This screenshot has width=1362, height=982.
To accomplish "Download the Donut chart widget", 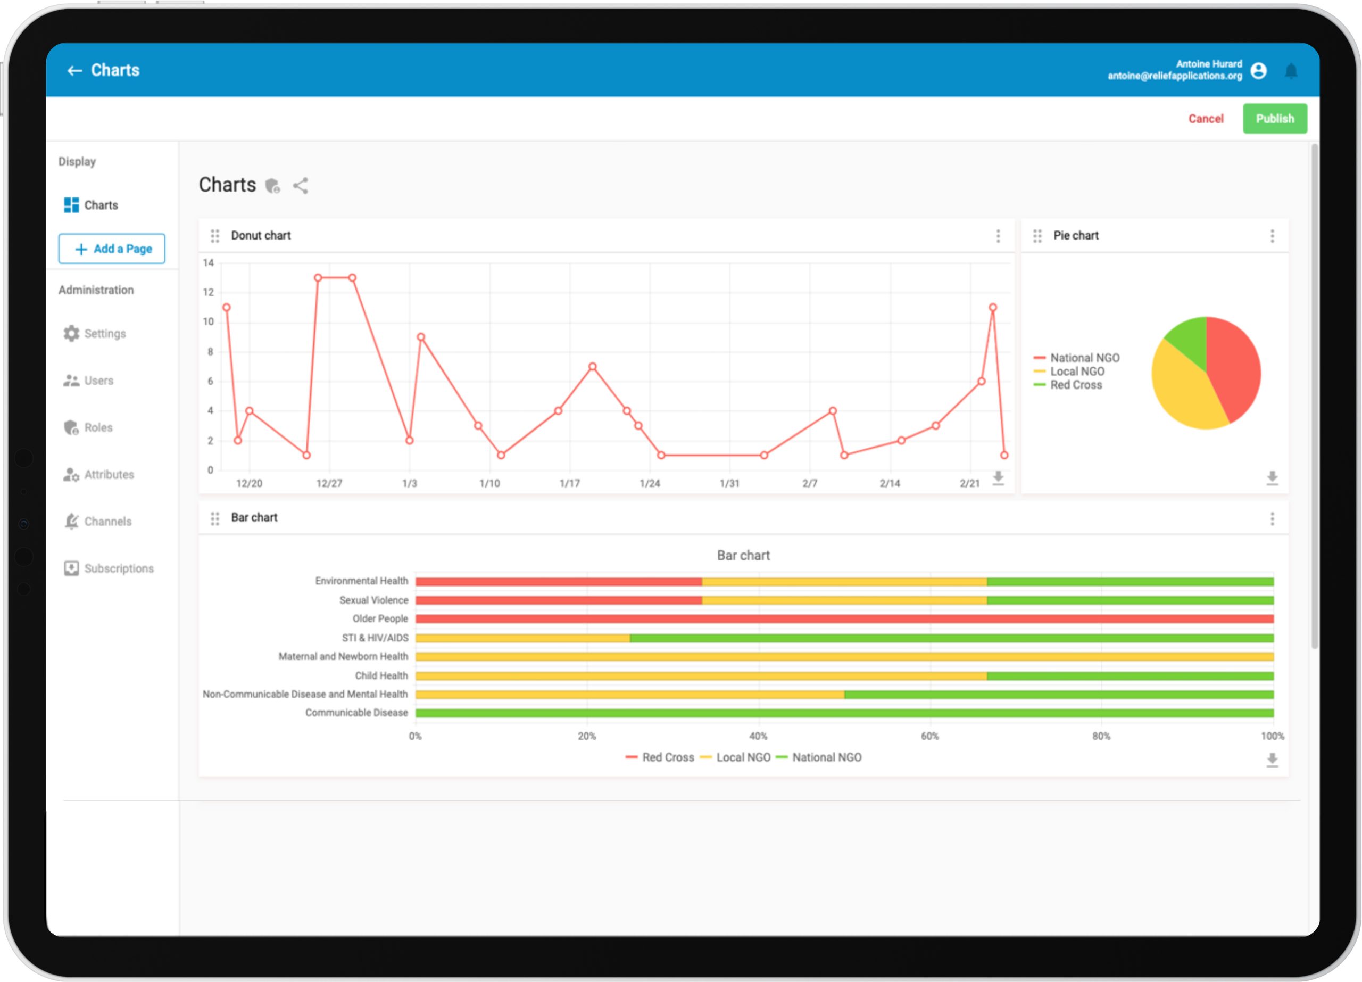I will pos(998,478).
